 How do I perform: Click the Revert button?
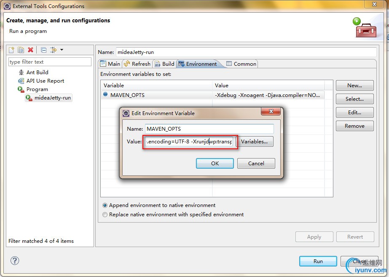click(x=355, y=237)
